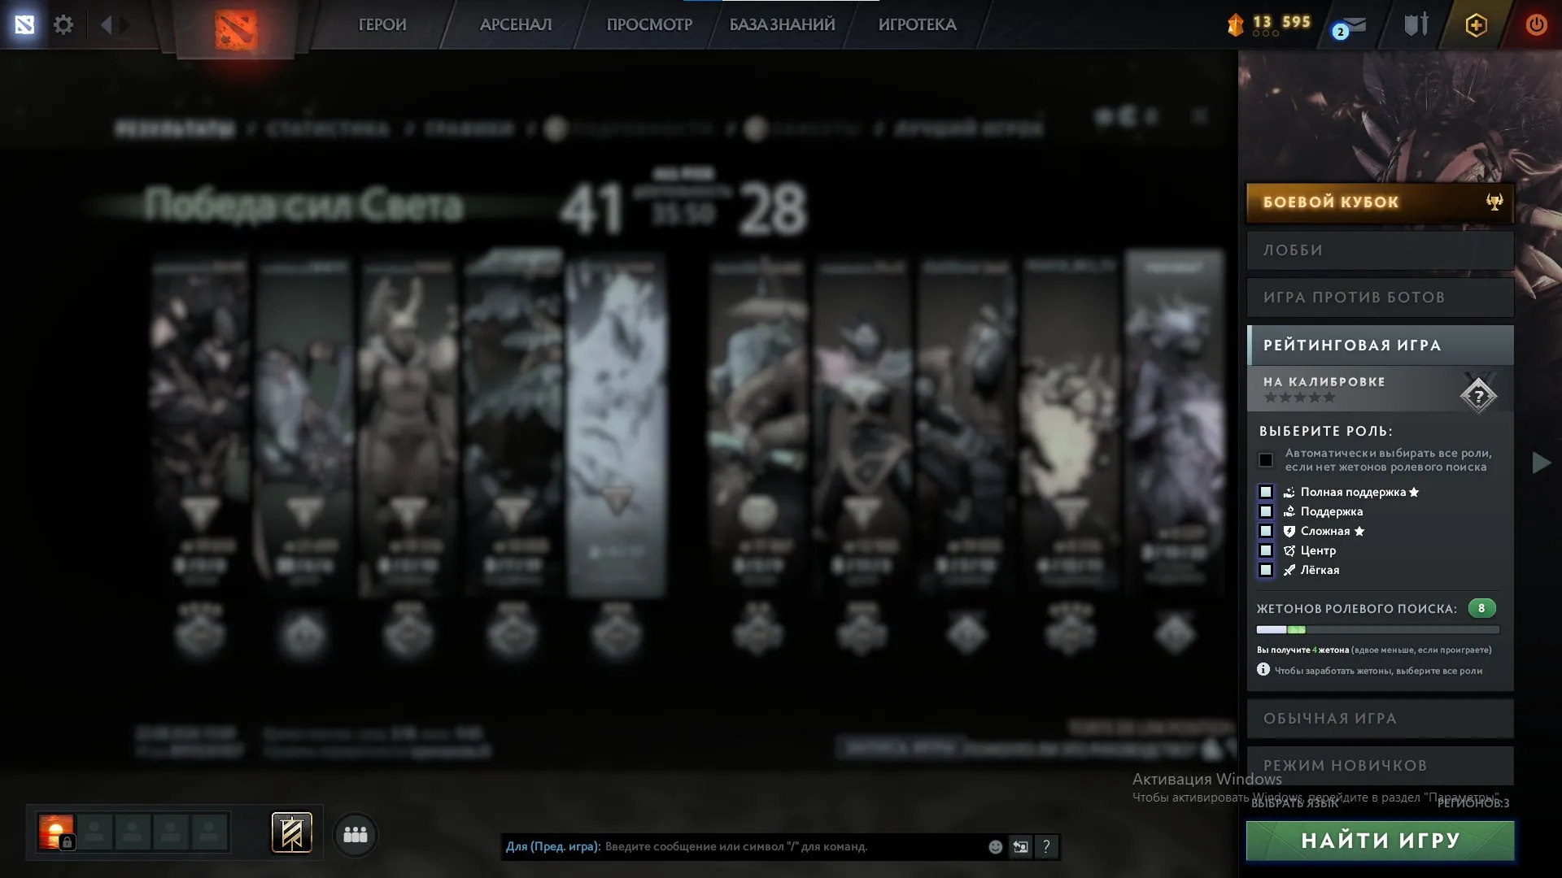The image size is (1562, 878).
Task: Check the Сложная role
Action: point(1266,531)
